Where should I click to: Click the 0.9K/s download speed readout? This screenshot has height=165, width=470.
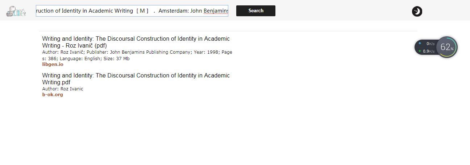tap(429, 51)
